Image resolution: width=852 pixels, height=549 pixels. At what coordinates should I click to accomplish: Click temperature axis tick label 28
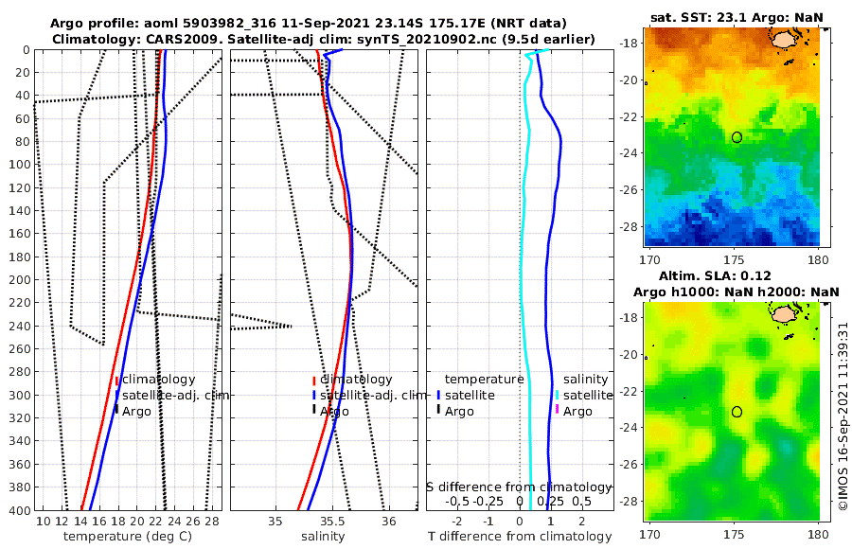point(212,522)
